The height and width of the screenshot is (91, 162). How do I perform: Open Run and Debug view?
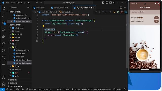pos(3,22)
